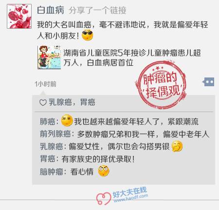219x210 pixels.
Task: Click the heart like icon
Action: (x=43, y=103)
